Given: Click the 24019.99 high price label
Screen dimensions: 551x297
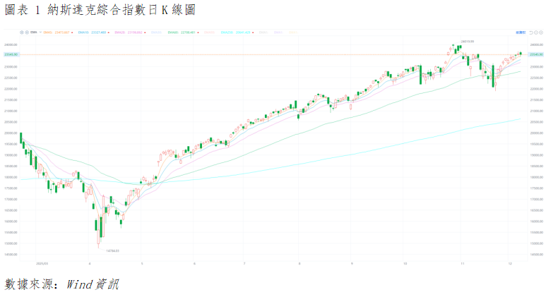Looking at the screenshot, I should click(467, 42).
